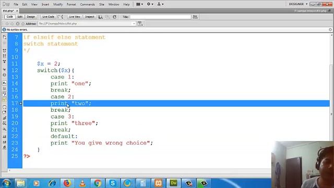Open the Modify menu

point(58,4)
